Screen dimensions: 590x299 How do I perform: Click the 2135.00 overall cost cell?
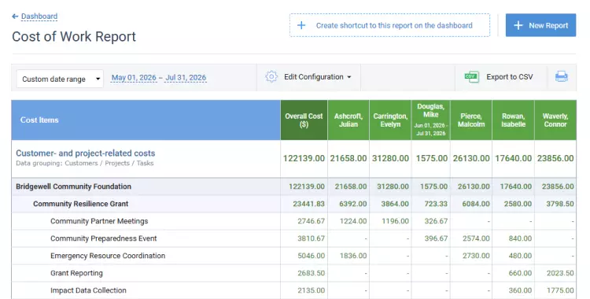(x=312, y=290)
